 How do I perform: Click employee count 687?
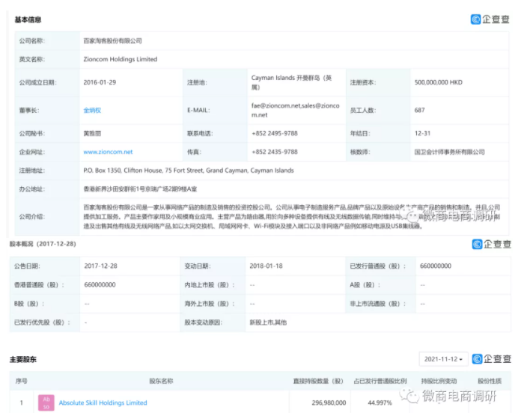[x=419, y=110]
